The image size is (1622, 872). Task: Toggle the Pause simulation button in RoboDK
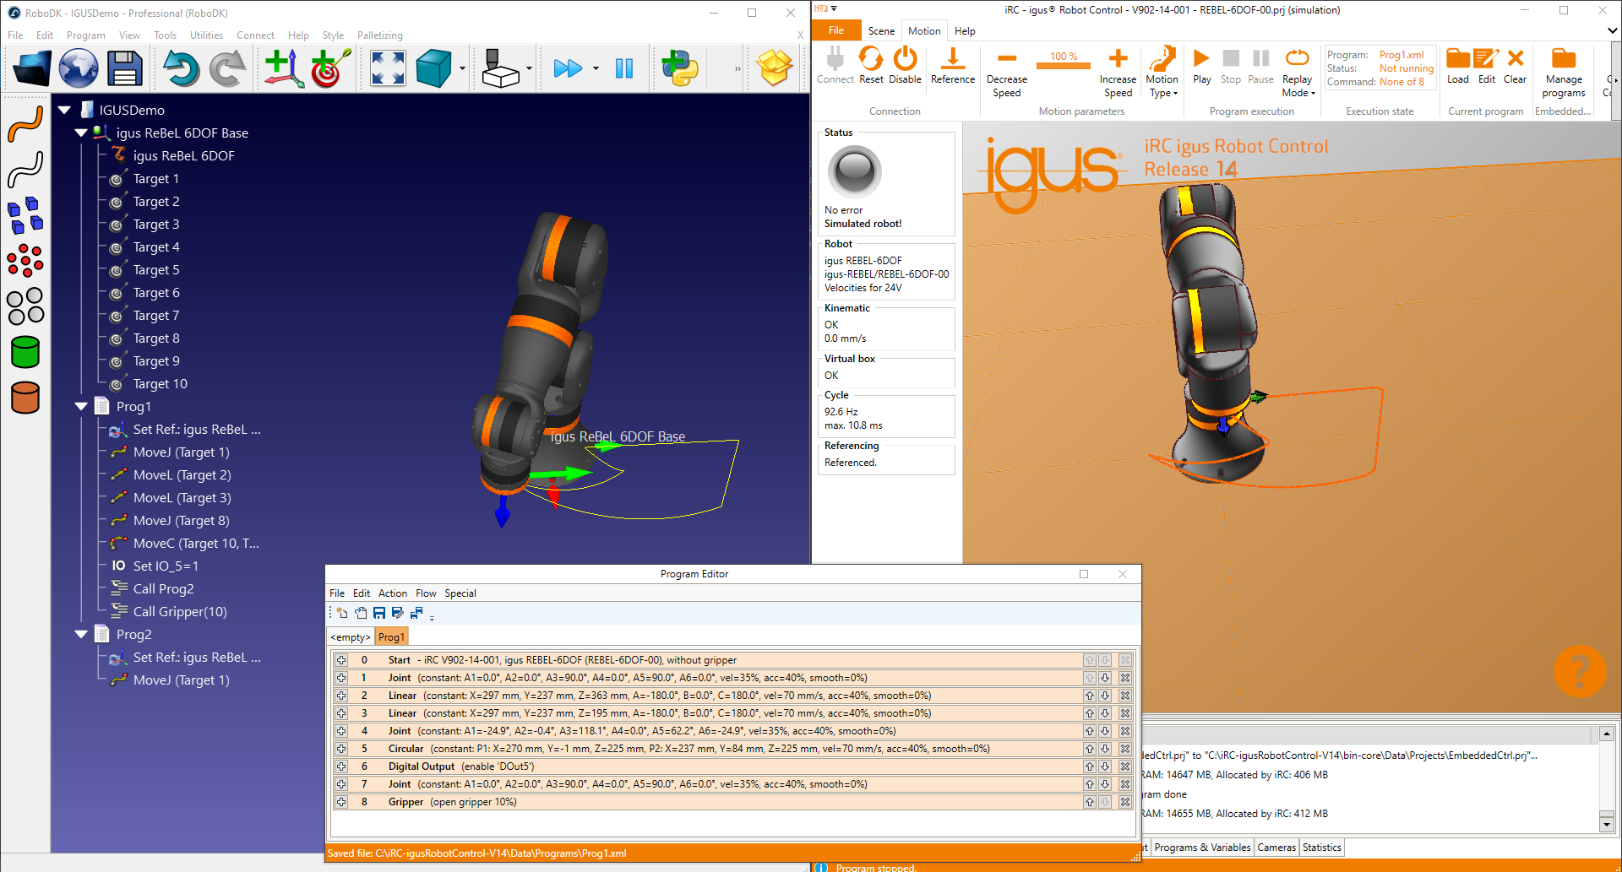624,68
